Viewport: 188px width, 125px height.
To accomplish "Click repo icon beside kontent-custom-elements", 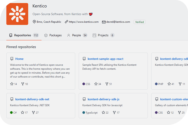I will tap(157, 99).
